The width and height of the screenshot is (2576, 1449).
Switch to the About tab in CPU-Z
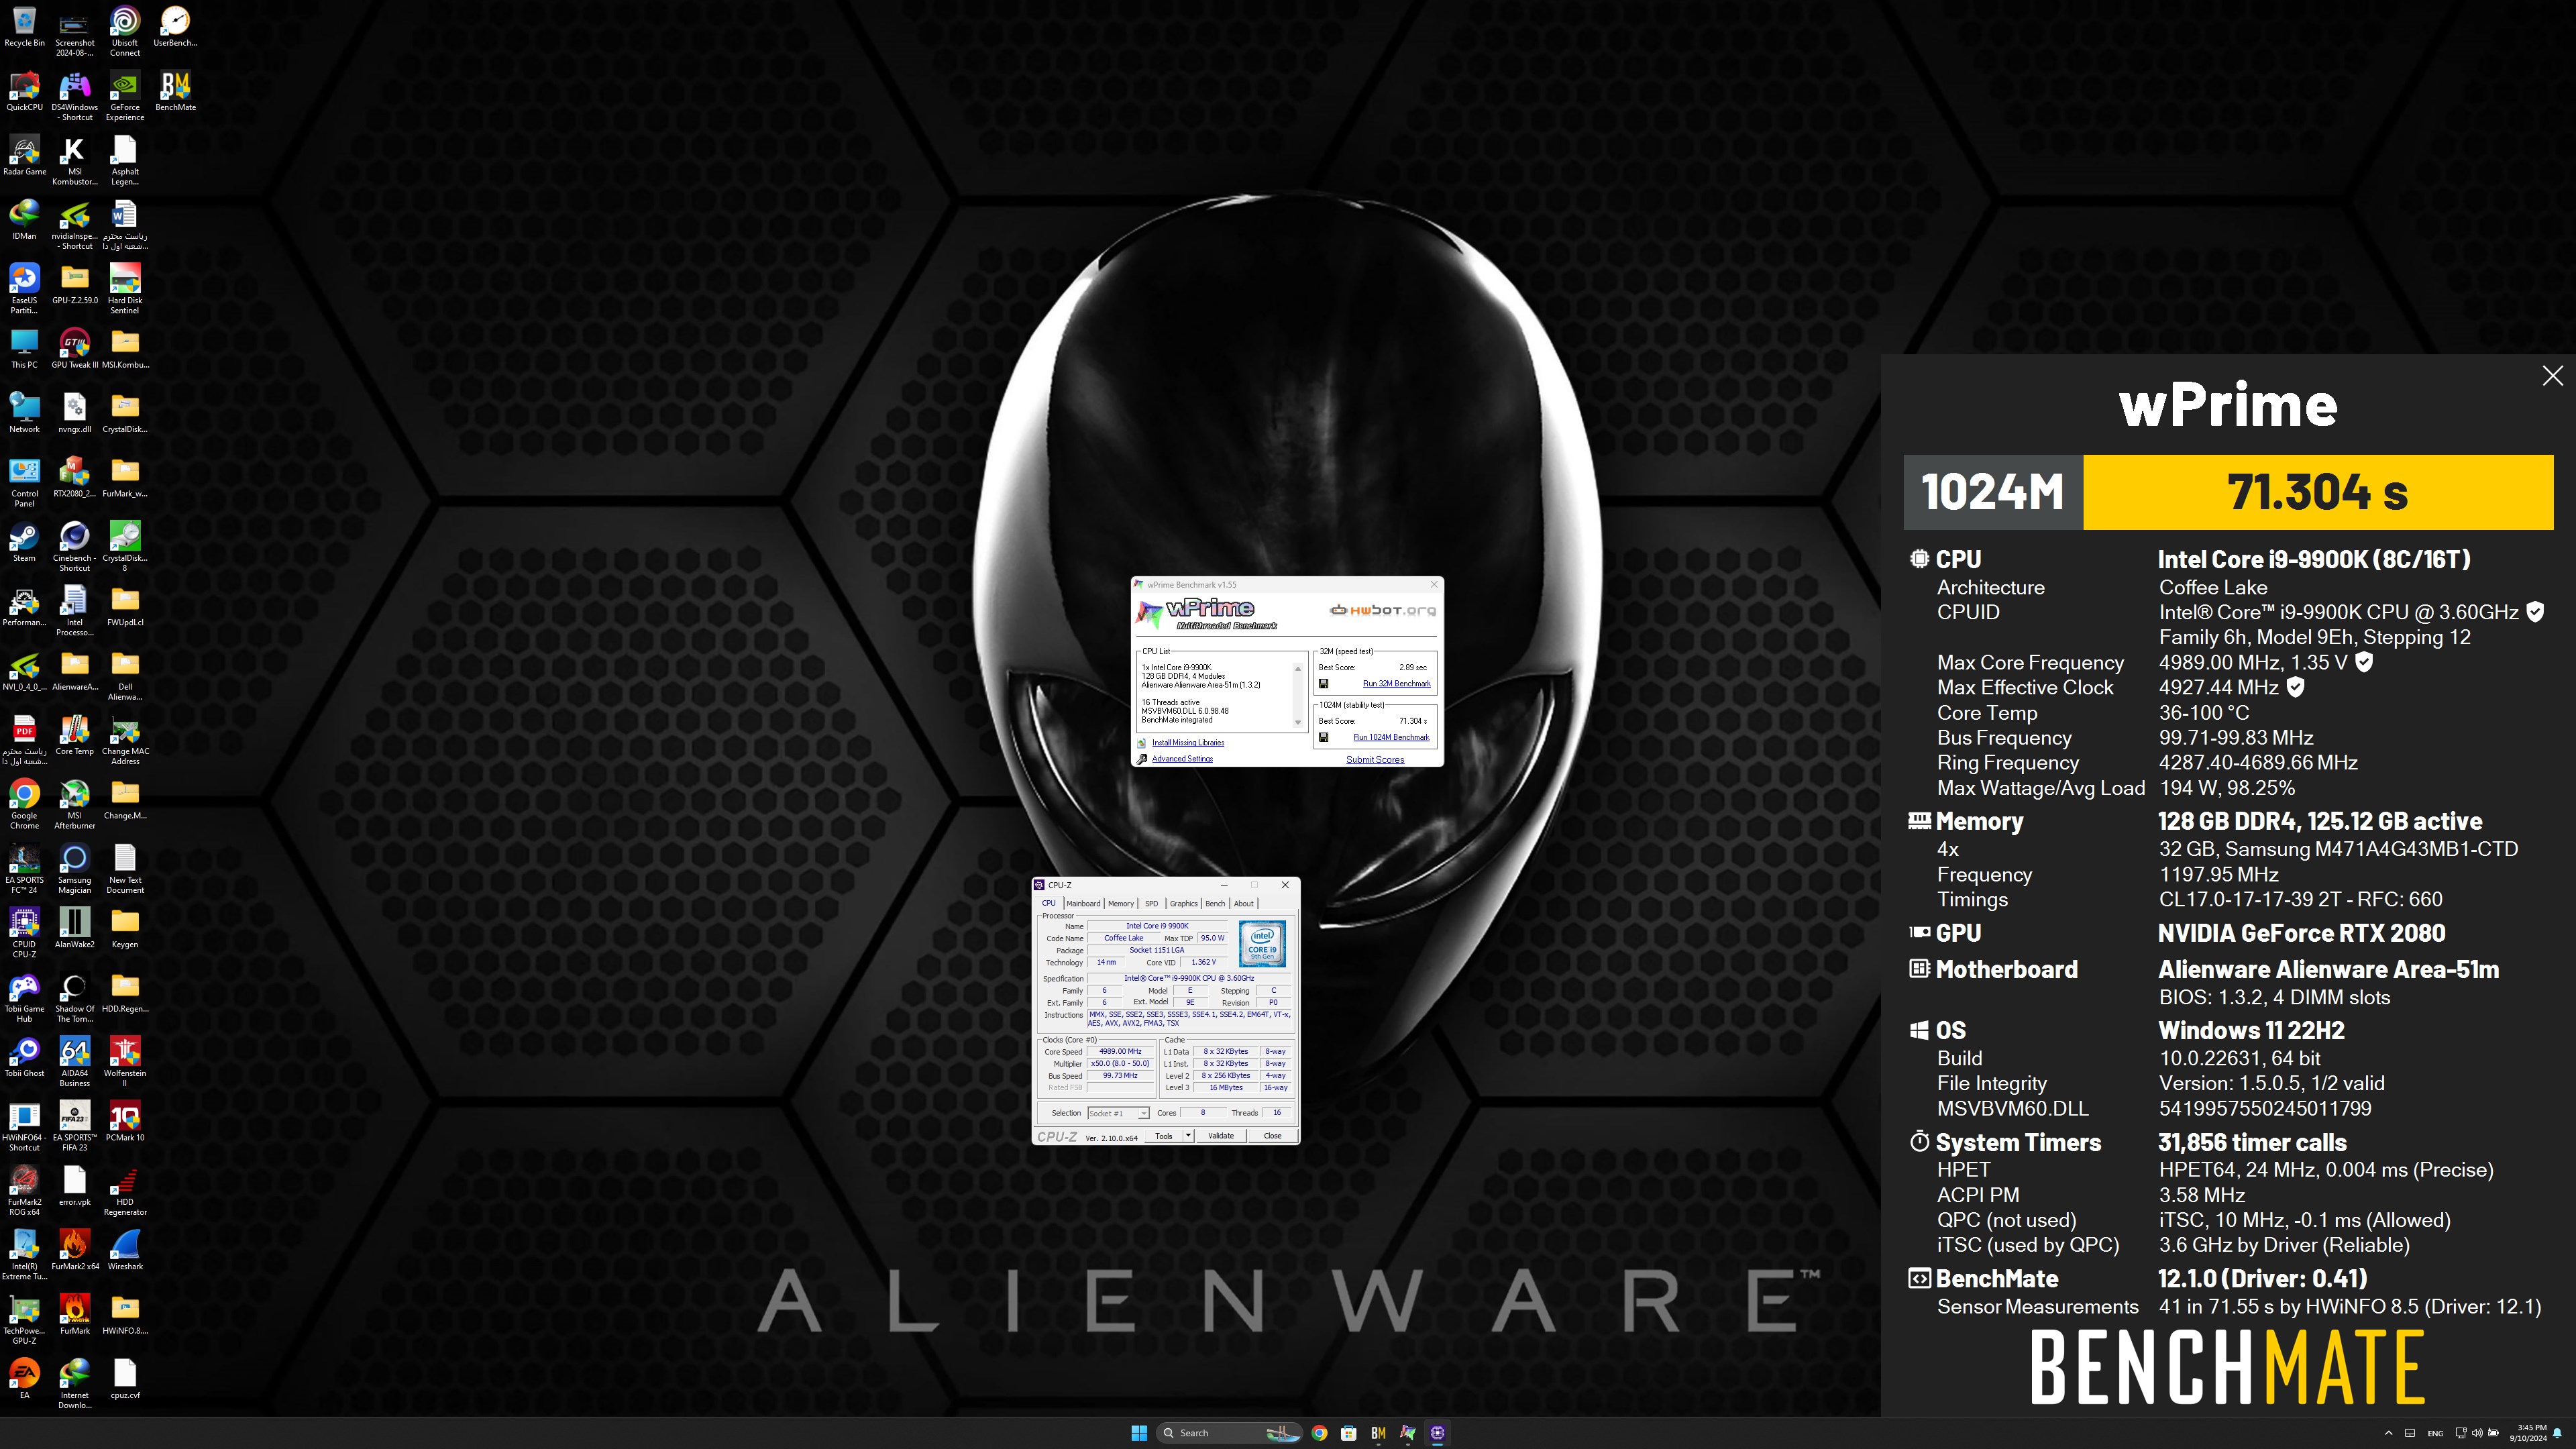click(x=1243, y=903)
